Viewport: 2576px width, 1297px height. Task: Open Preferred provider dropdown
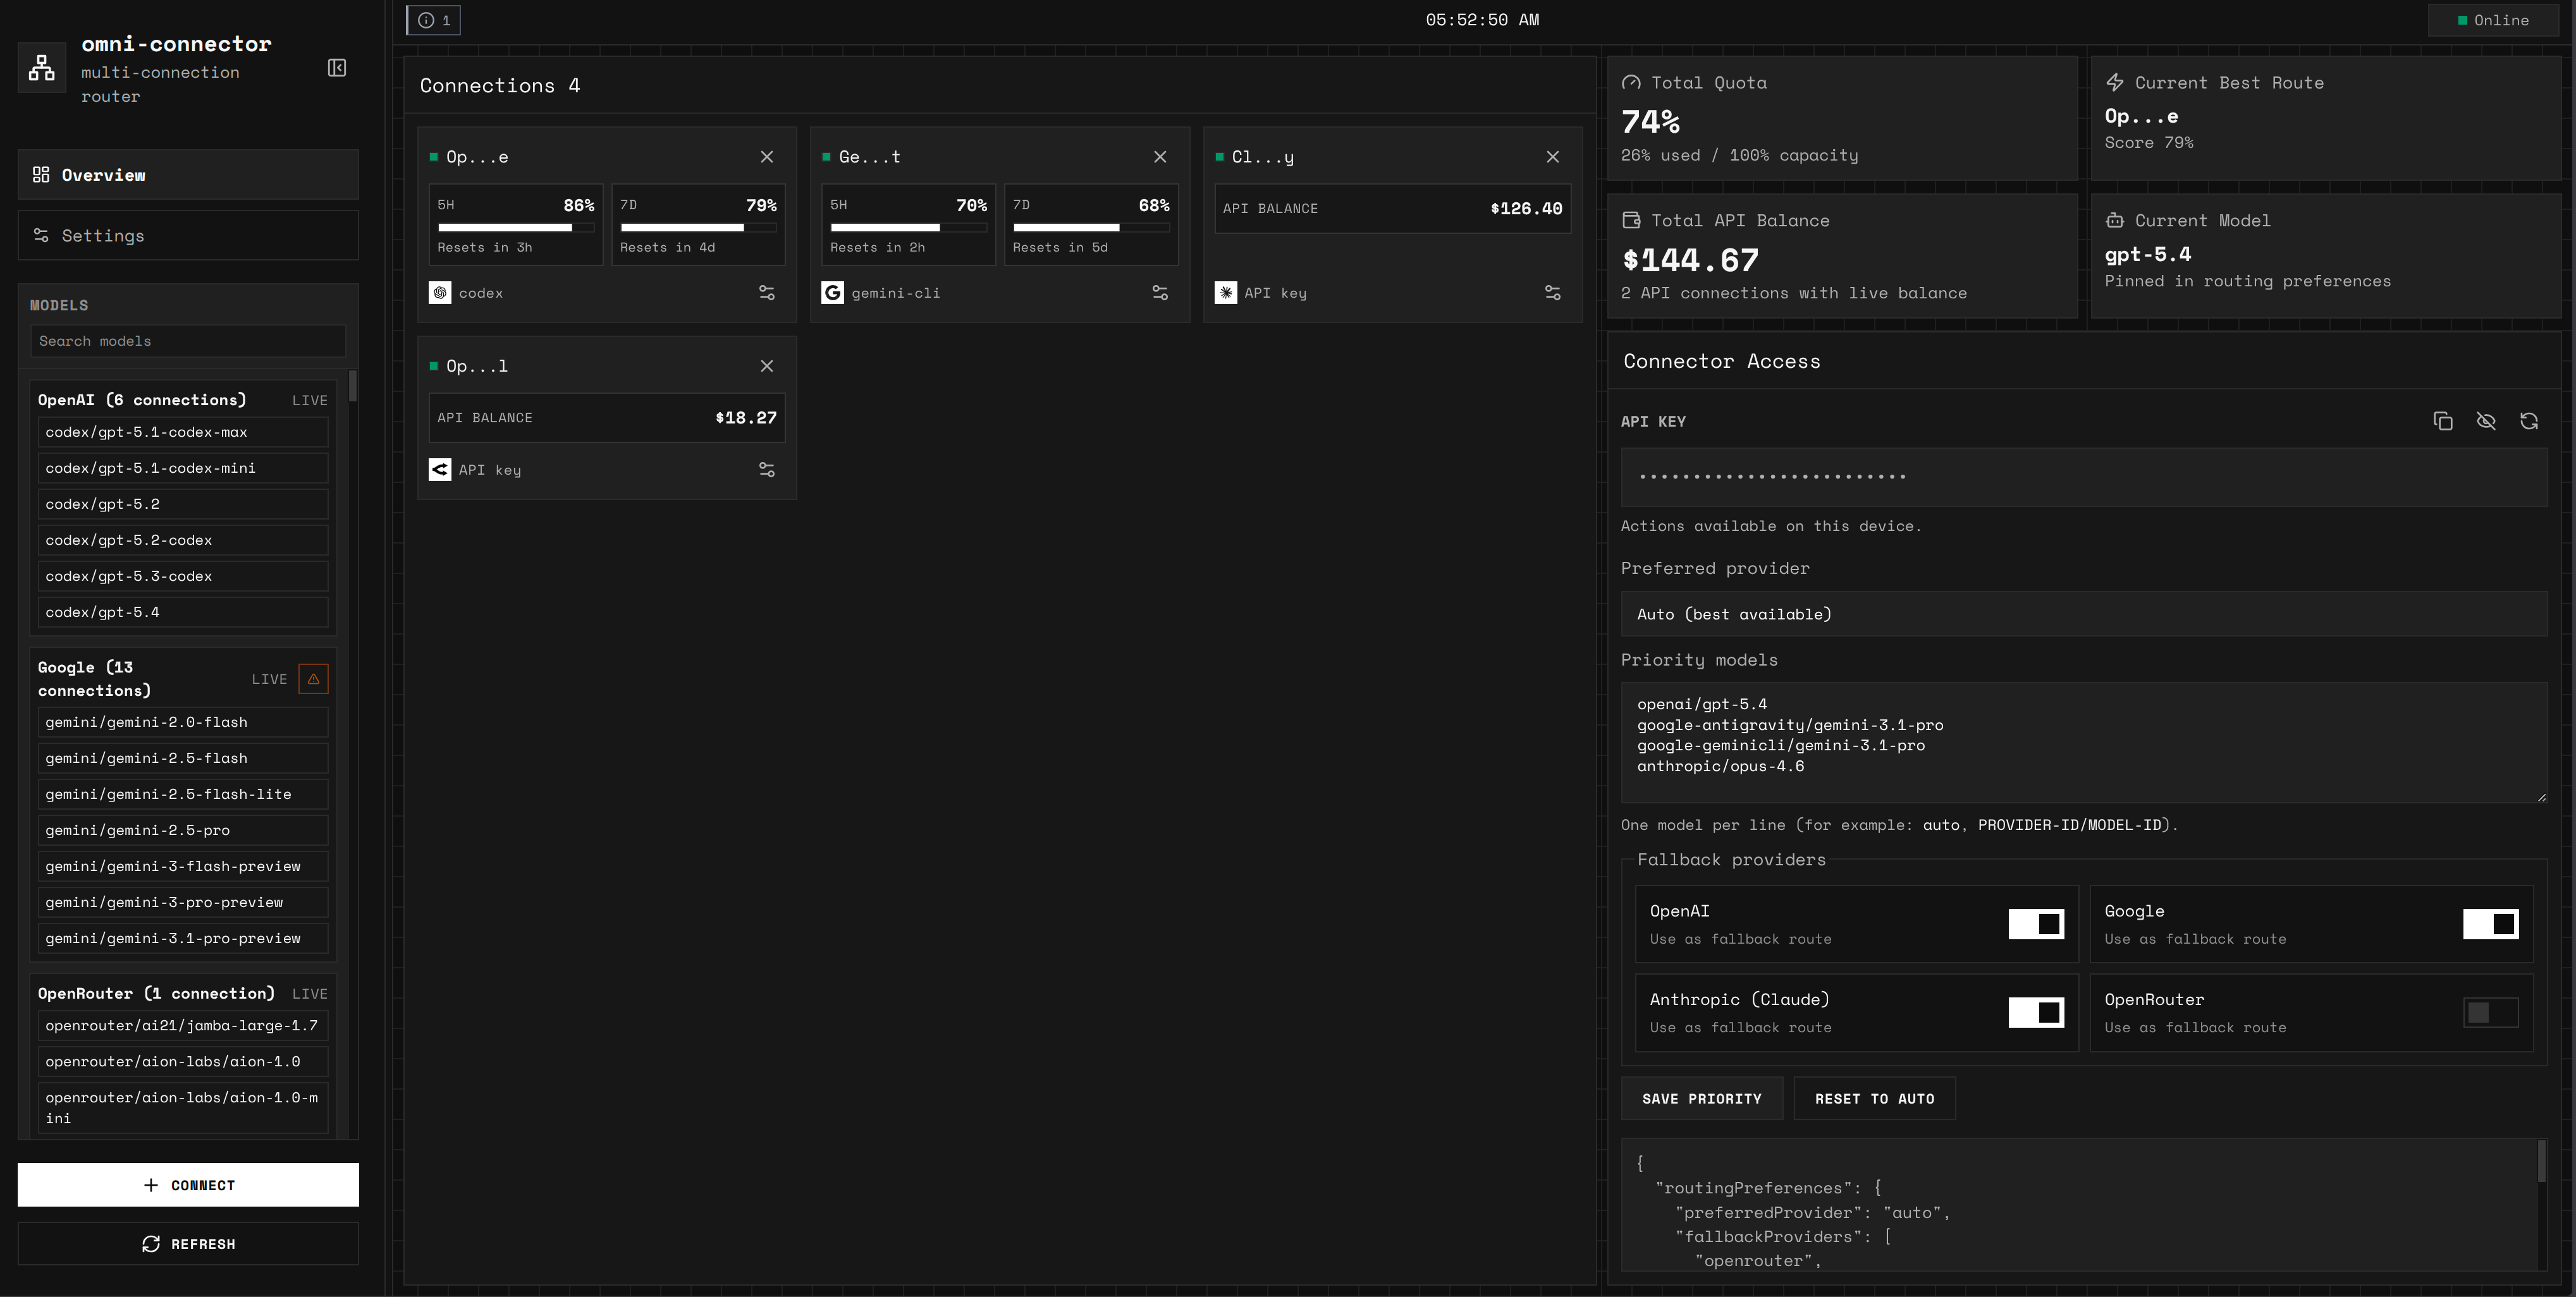[x=2083, y=614]
